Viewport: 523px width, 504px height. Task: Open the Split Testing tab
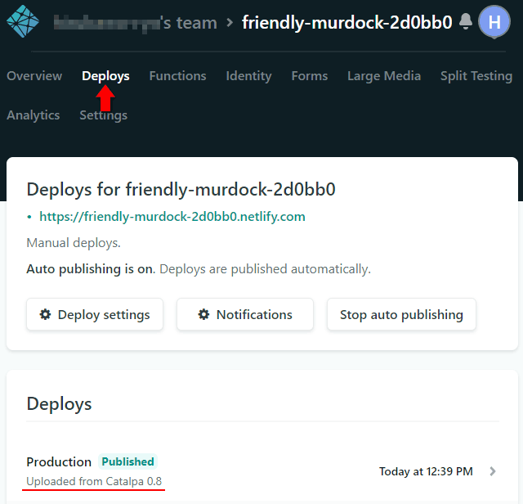click(476, 76)
